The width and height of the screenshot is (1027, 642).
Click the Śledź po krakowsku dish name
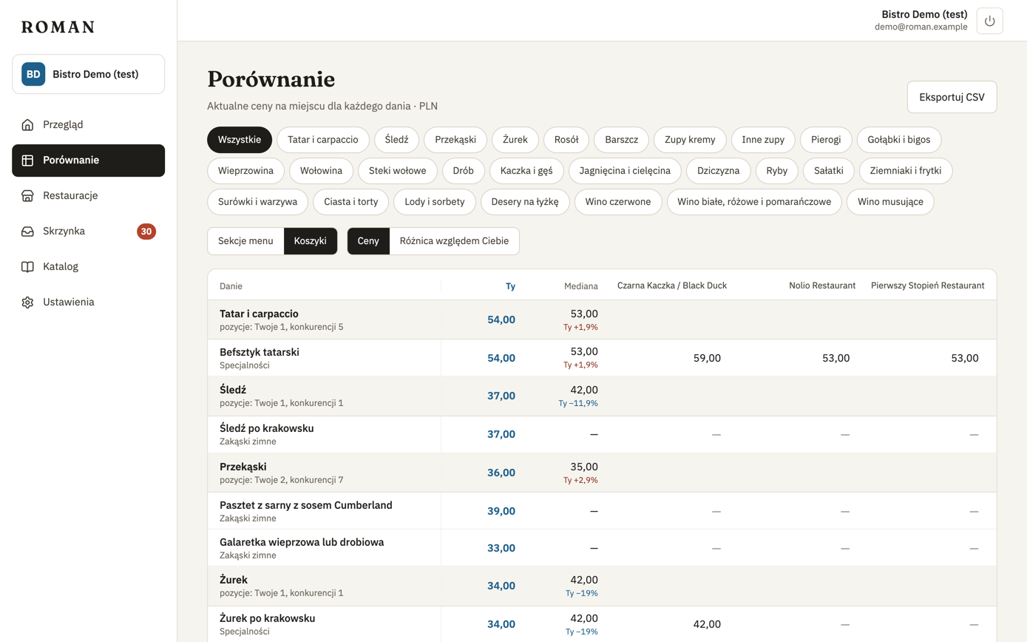point(267,428)
